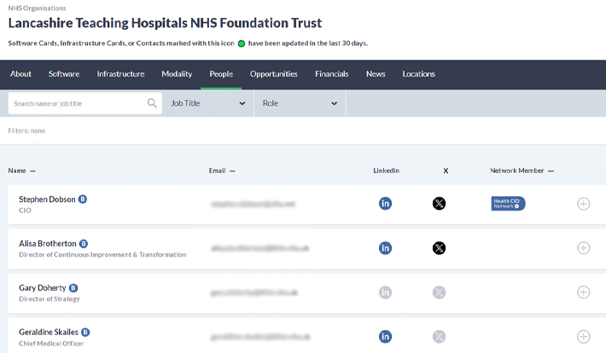The width and height of the screenshot is (606, 353).
Task: Click the search magnifier icon
Action: [153, 103]
